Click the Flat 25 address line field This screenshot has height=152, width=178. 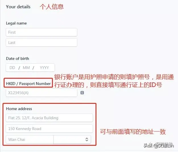[x=49, y=118]
